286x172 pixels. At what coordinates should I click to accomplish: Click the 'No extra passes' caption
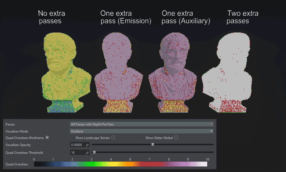pyautogui.click(x=52, y=17)
